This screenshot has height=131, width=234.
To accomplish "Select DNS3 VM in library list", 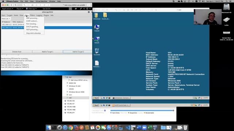I will 72,83.
